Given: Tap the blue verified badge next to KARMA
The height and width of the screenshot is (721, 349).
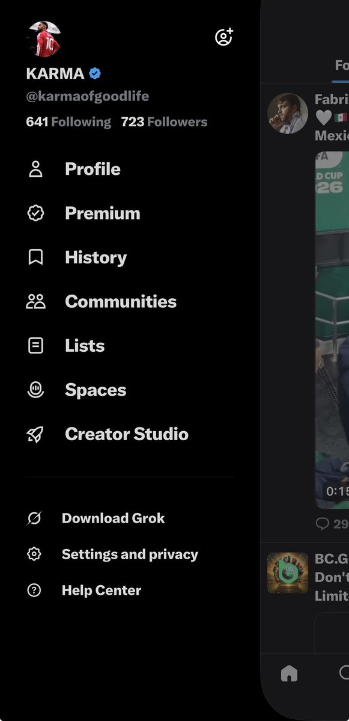Looking at the screenshot, I should pyautogui.click(x=95, y=73).
